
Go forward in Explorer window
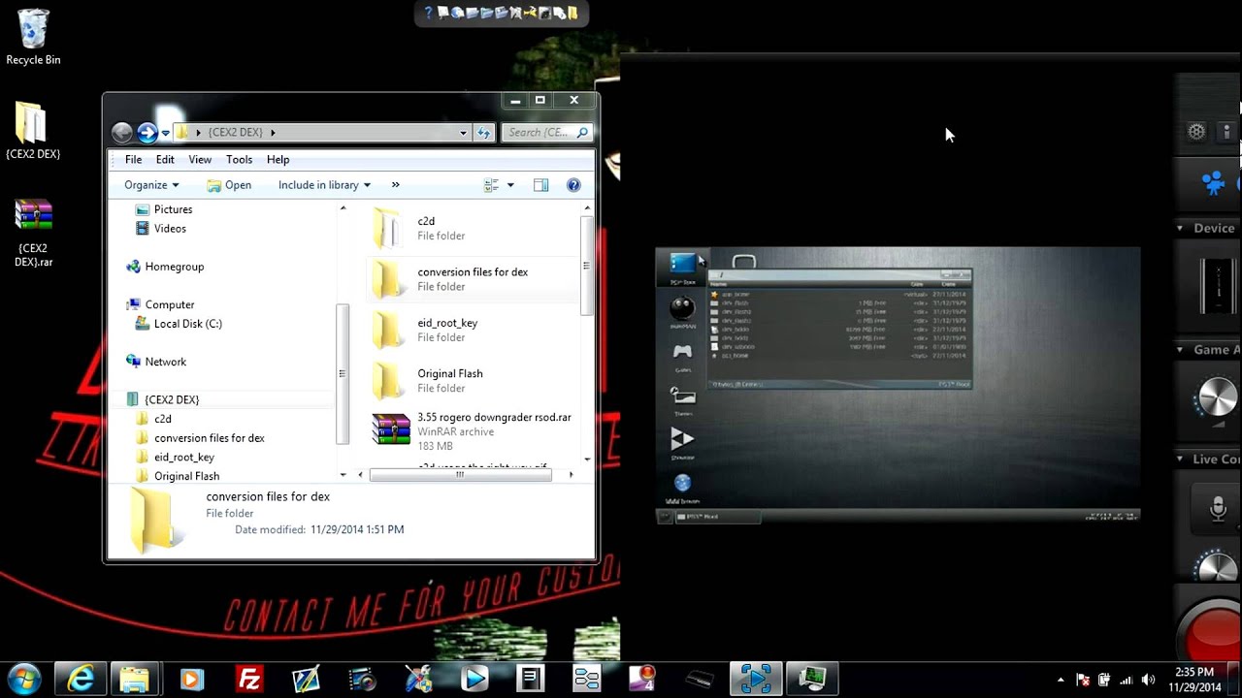point(147,133)
